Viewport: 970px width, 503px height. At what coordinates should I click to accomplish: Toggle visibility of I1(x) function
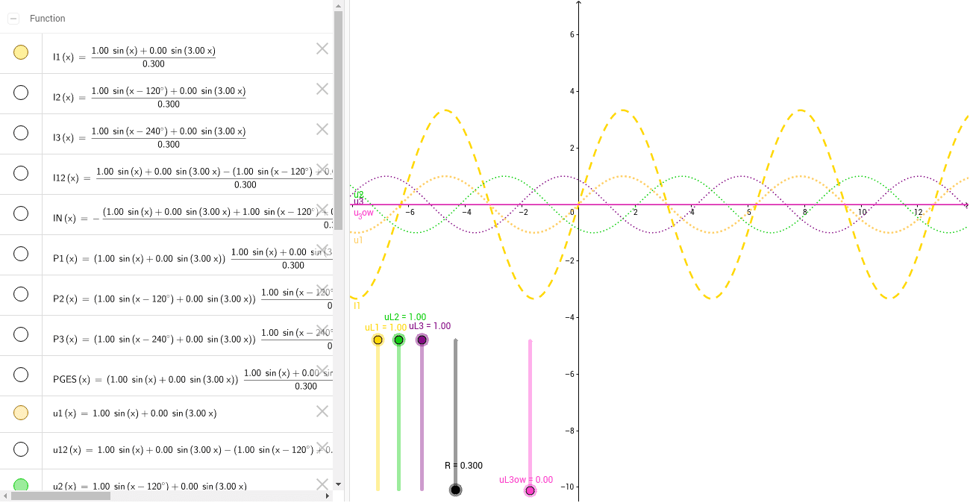tap(21, 52)
